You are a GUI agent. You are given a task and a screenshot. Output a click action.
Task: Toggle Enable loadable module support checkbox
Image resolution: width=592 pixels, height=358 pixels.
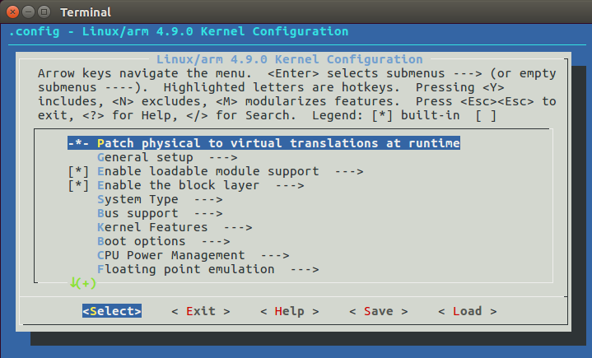78,171
